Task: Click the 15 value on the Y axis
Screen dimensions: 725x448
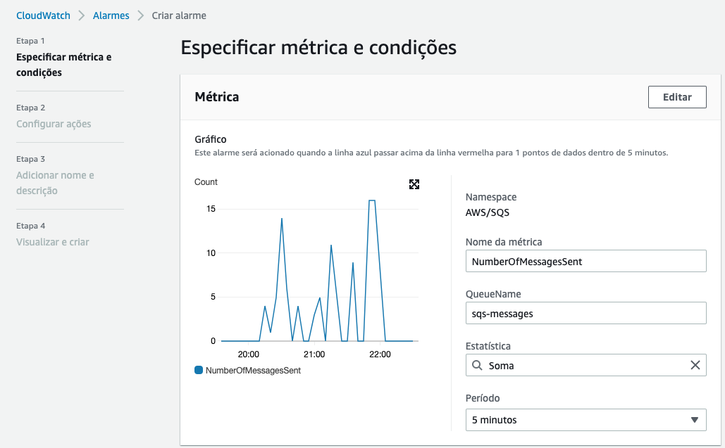Action: pyautogui.click(x=211, y=209)
